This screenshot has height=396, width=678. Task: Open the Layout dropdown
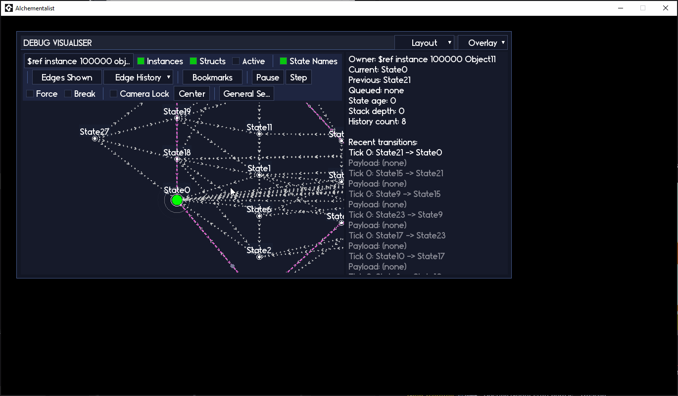pos(424,42)
